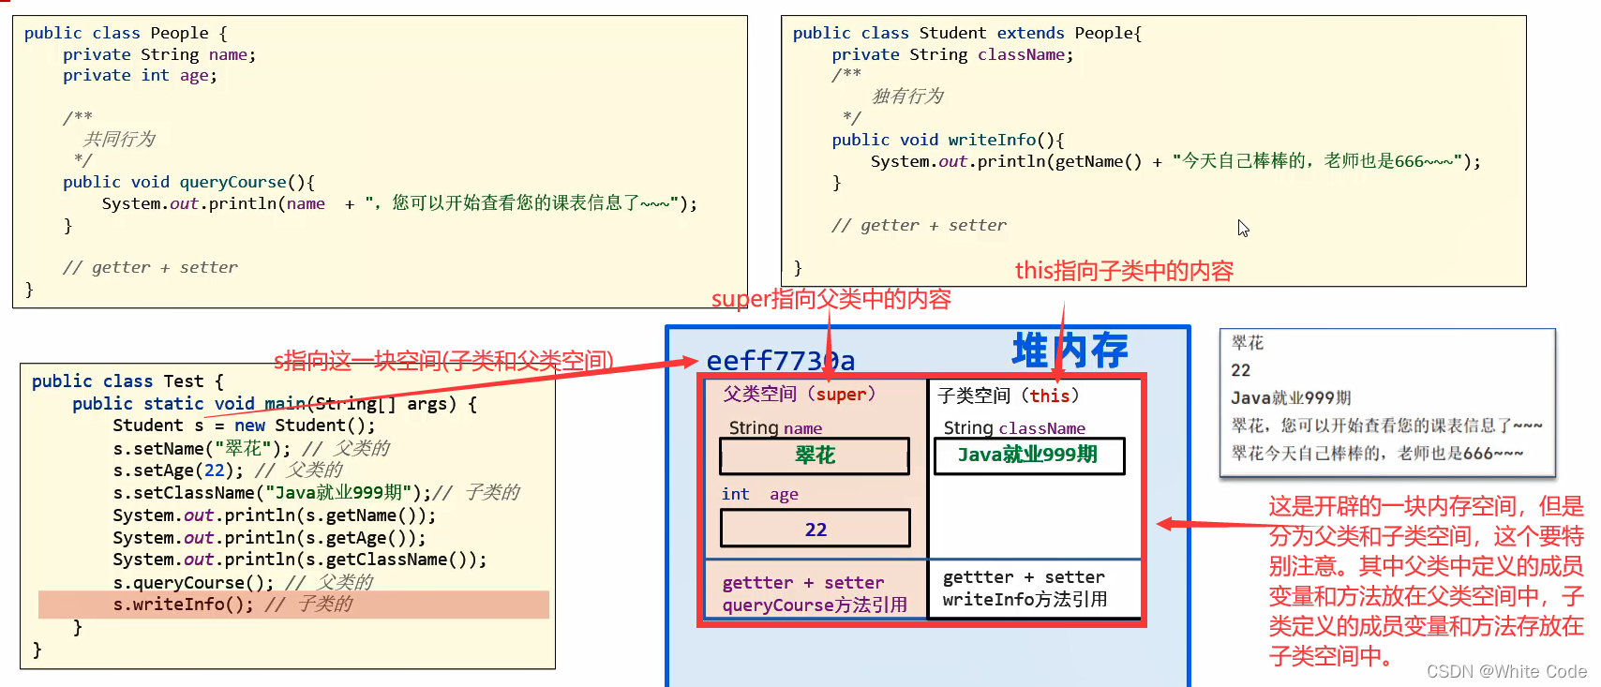
Task: Click the first output line "翠花" in console
Action: (1248, 343)
